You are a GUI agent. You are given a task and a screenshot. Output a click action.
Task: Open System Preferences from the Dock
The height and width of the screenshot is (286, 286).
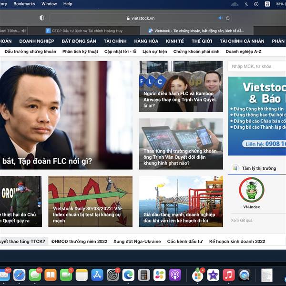tap(113, 275)
